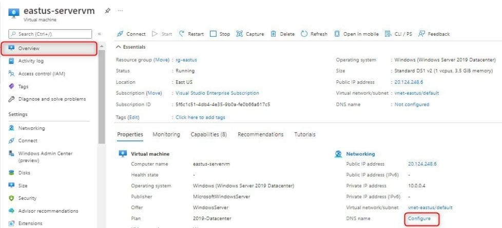
Task: Click the Refresh icon in toolbar
Action: tap(304, 34)
